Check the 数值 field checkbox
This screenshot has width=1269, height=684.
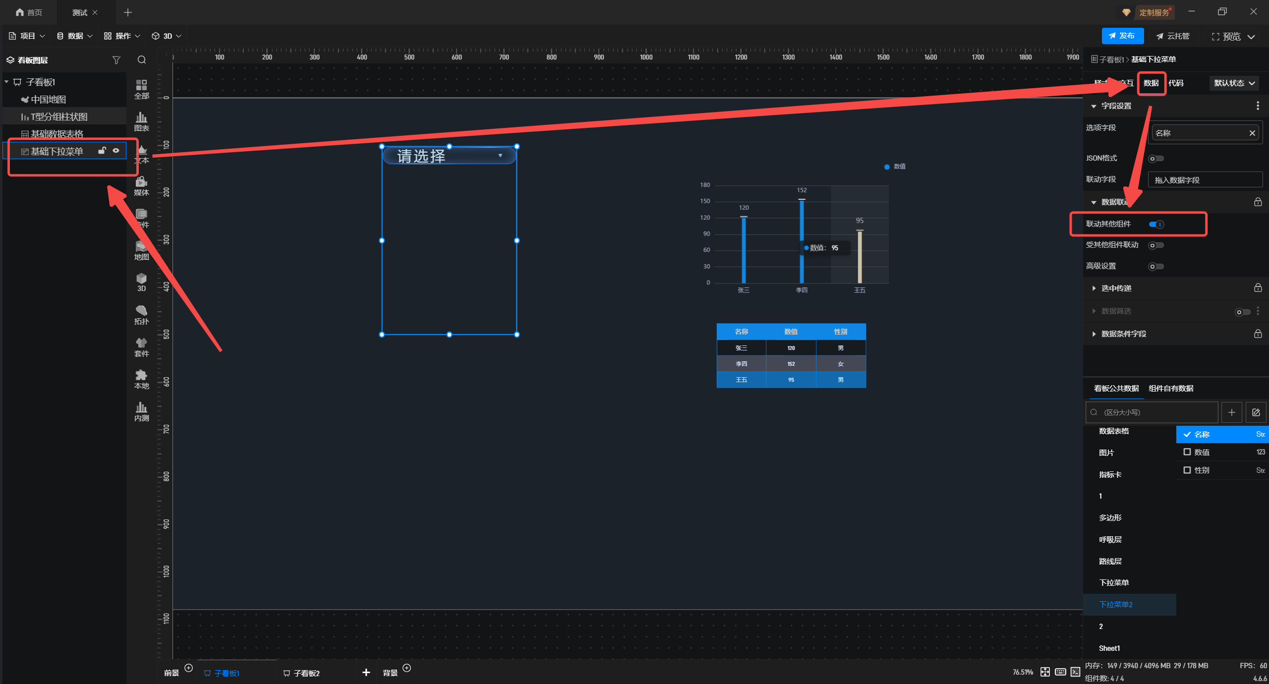tap(1187, 452)
